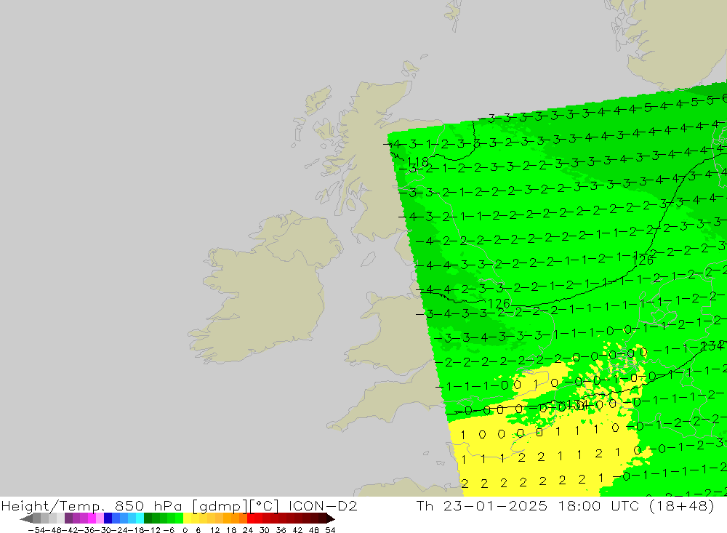The width and height of the screenshot is (727, 533).
Task: Select the bright red legend swatch above 24
Action: coord(251,518)
